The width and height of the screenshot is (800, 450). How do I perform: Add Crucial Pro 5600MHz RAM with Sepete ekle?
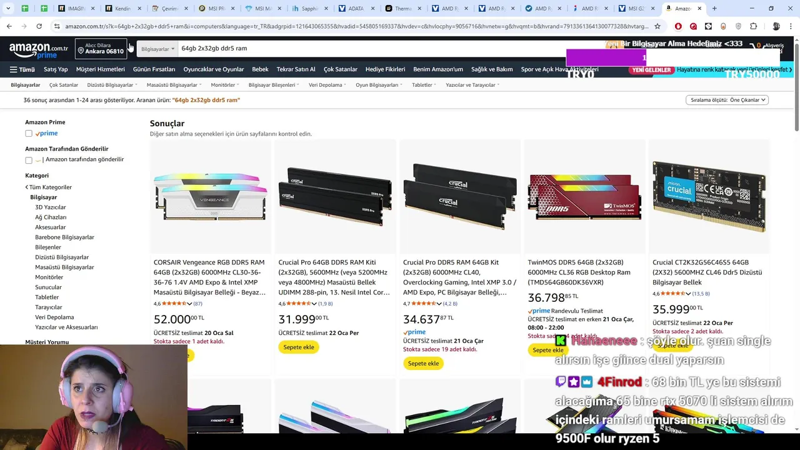coord(299,347)
